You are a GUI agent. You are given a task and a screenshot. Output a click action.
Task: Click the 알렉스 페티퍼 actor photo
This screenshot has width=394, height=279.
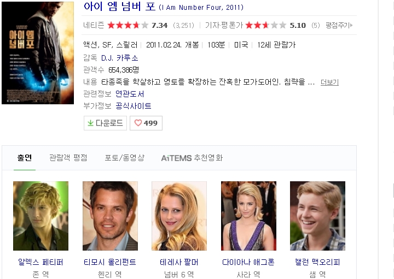tap(40, 216)
